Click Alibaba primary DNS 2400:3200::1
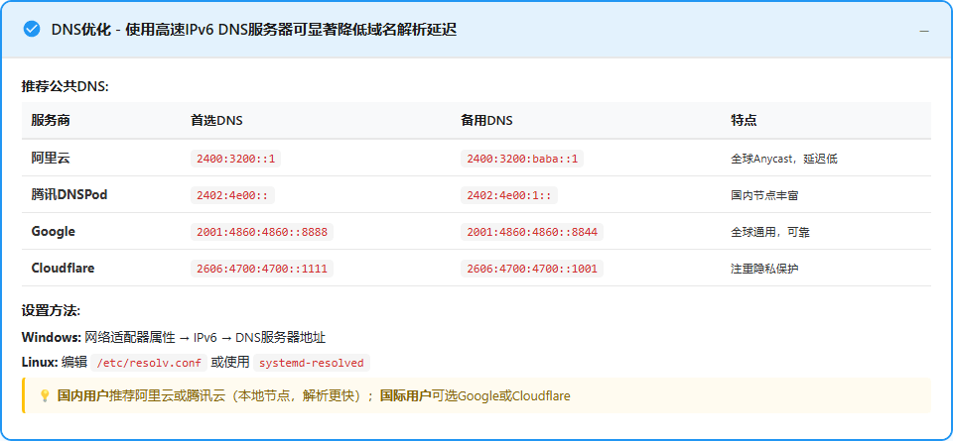 pos(236,159)
